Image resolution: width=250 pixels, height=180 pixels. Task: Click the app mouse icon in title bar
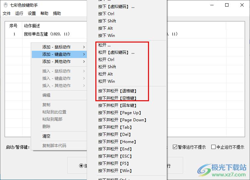[5, 5]
